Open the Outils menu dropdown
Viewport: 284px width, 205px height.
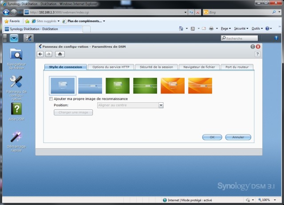coord(257,29)
